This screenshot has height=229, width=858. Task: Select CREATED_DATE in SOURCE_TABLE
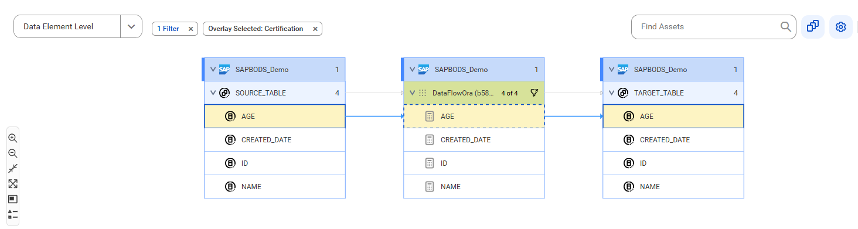click(275, 139)
